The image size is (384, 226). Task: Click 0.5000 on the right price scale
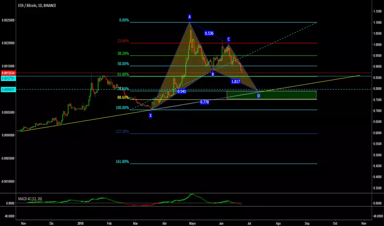(x=377, y=155)
